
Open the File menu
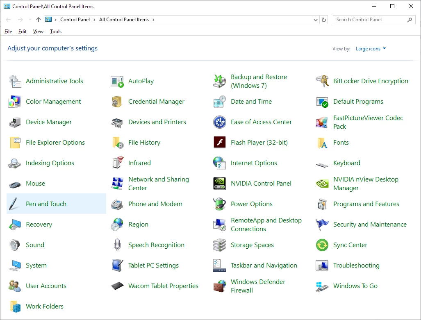click(8, 32)
